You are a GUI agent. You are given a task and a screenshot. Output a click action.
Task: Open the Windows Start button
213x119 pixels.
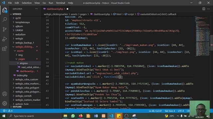click(4, 116)
